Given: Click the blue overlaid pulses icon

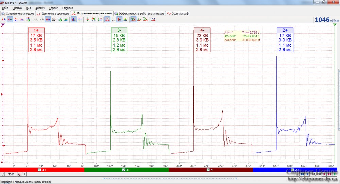Looking at the screenshot, I should [x=22, y=19].
